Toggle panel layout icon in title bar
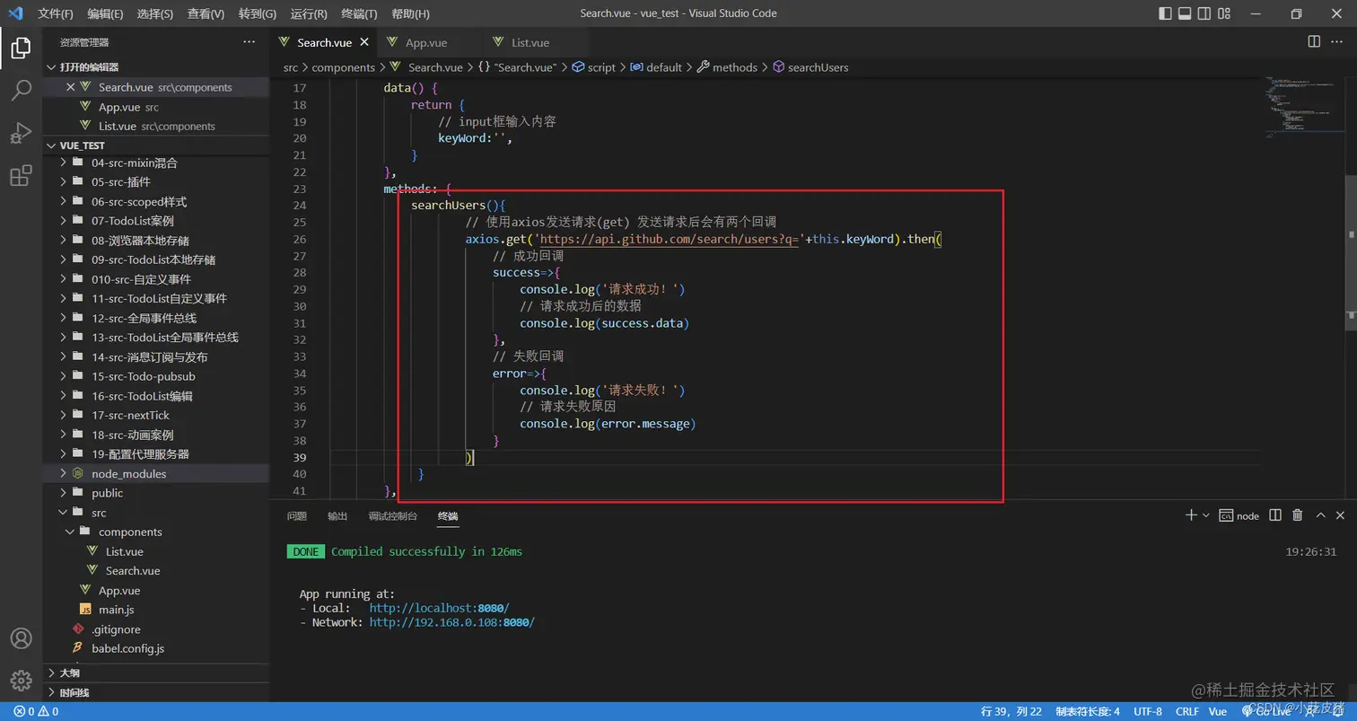This screenshot has width=1357, height=721. [1185, 13]
